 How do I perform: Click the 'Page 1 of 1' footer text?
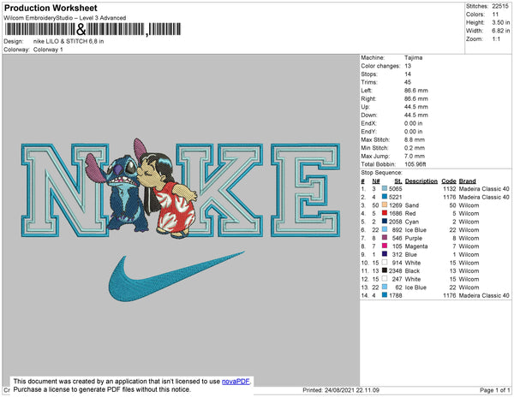click(494, 390)
